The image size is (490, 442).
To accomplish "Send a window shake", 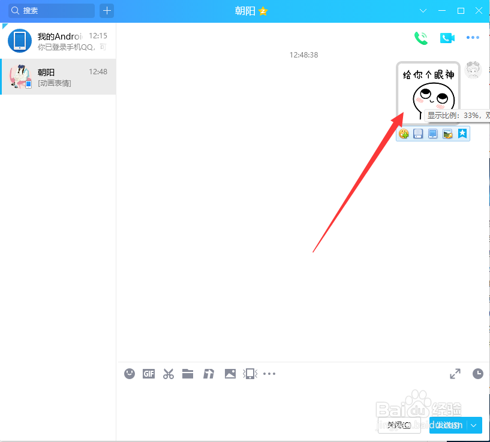I will click(250, 374).
